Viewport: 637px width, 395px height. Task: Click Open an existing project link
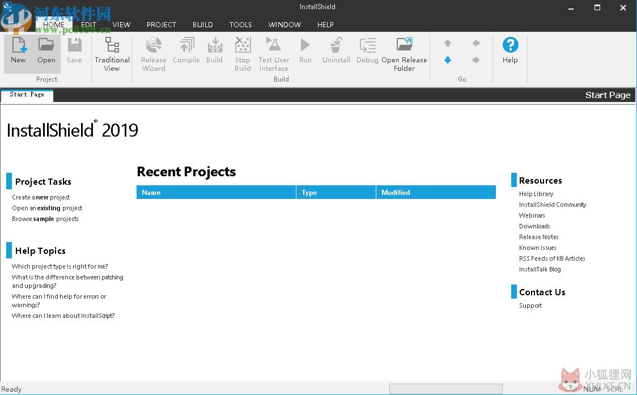47,208
